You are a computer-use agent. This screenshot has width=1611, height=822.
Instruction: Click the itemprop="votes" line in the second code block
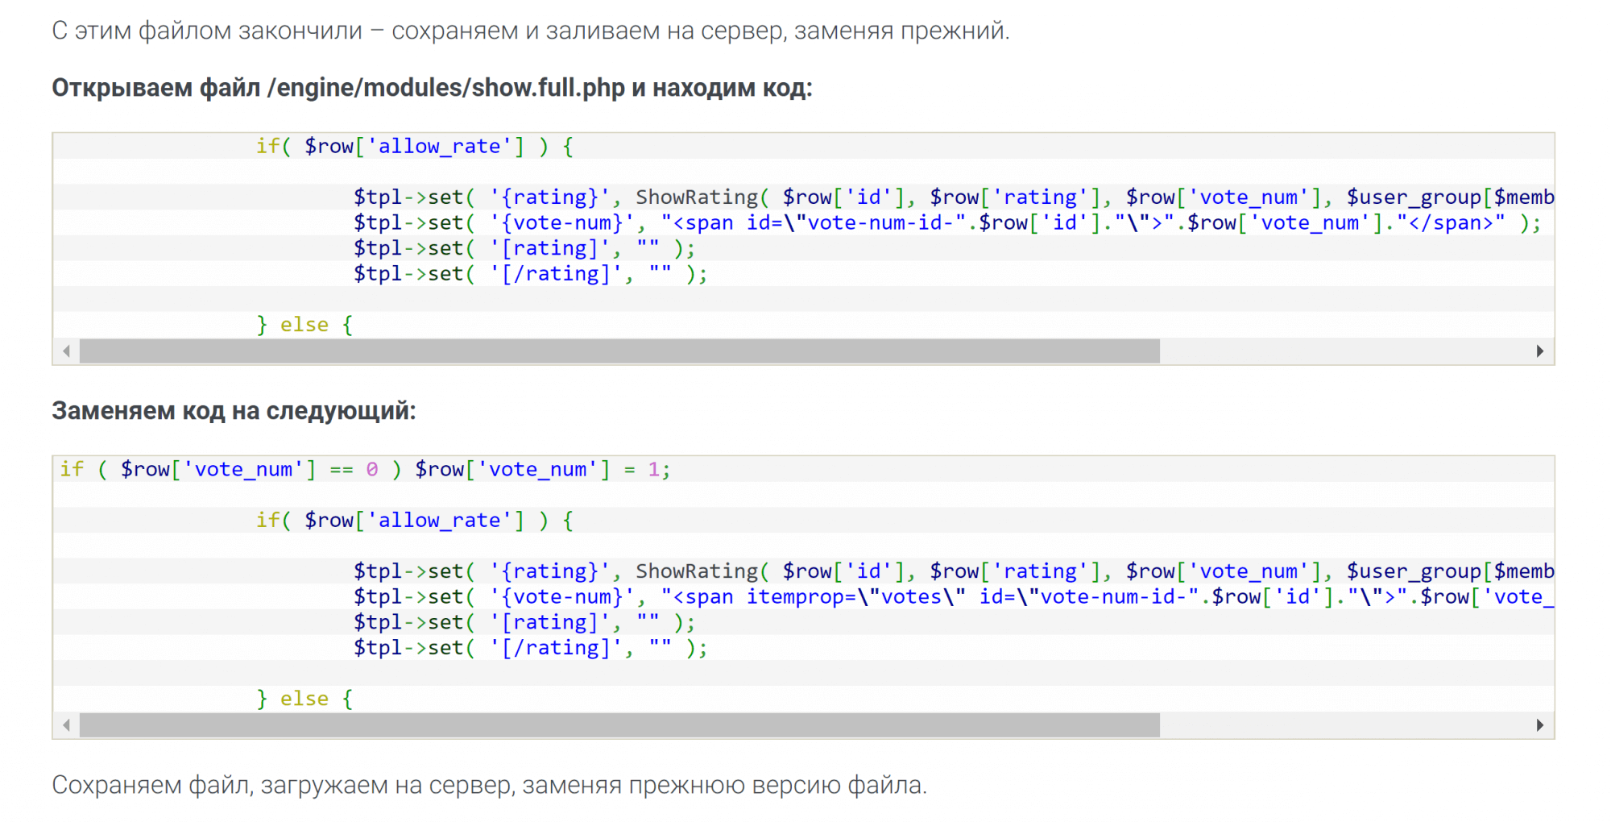click(950, 597)
